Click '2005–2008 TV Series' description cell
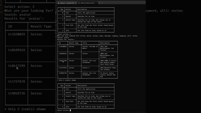Image resolution: width=201 pixels, height=113 pixels. coord(108,62)
